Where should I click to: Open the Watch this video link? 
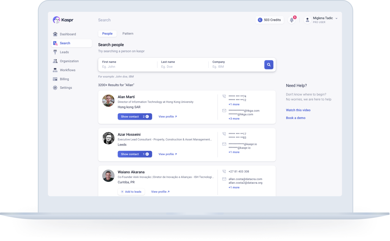298,110
